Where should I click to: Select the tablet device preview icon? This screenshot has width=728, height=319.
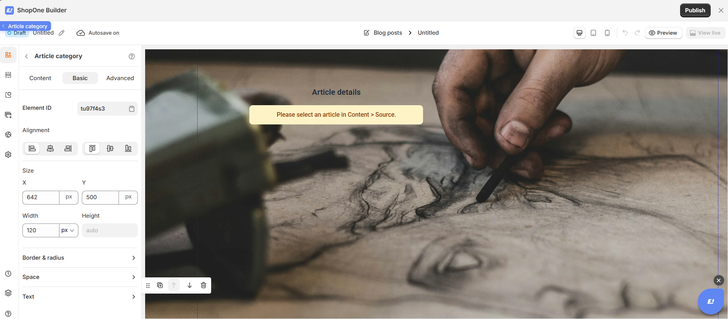593,33
